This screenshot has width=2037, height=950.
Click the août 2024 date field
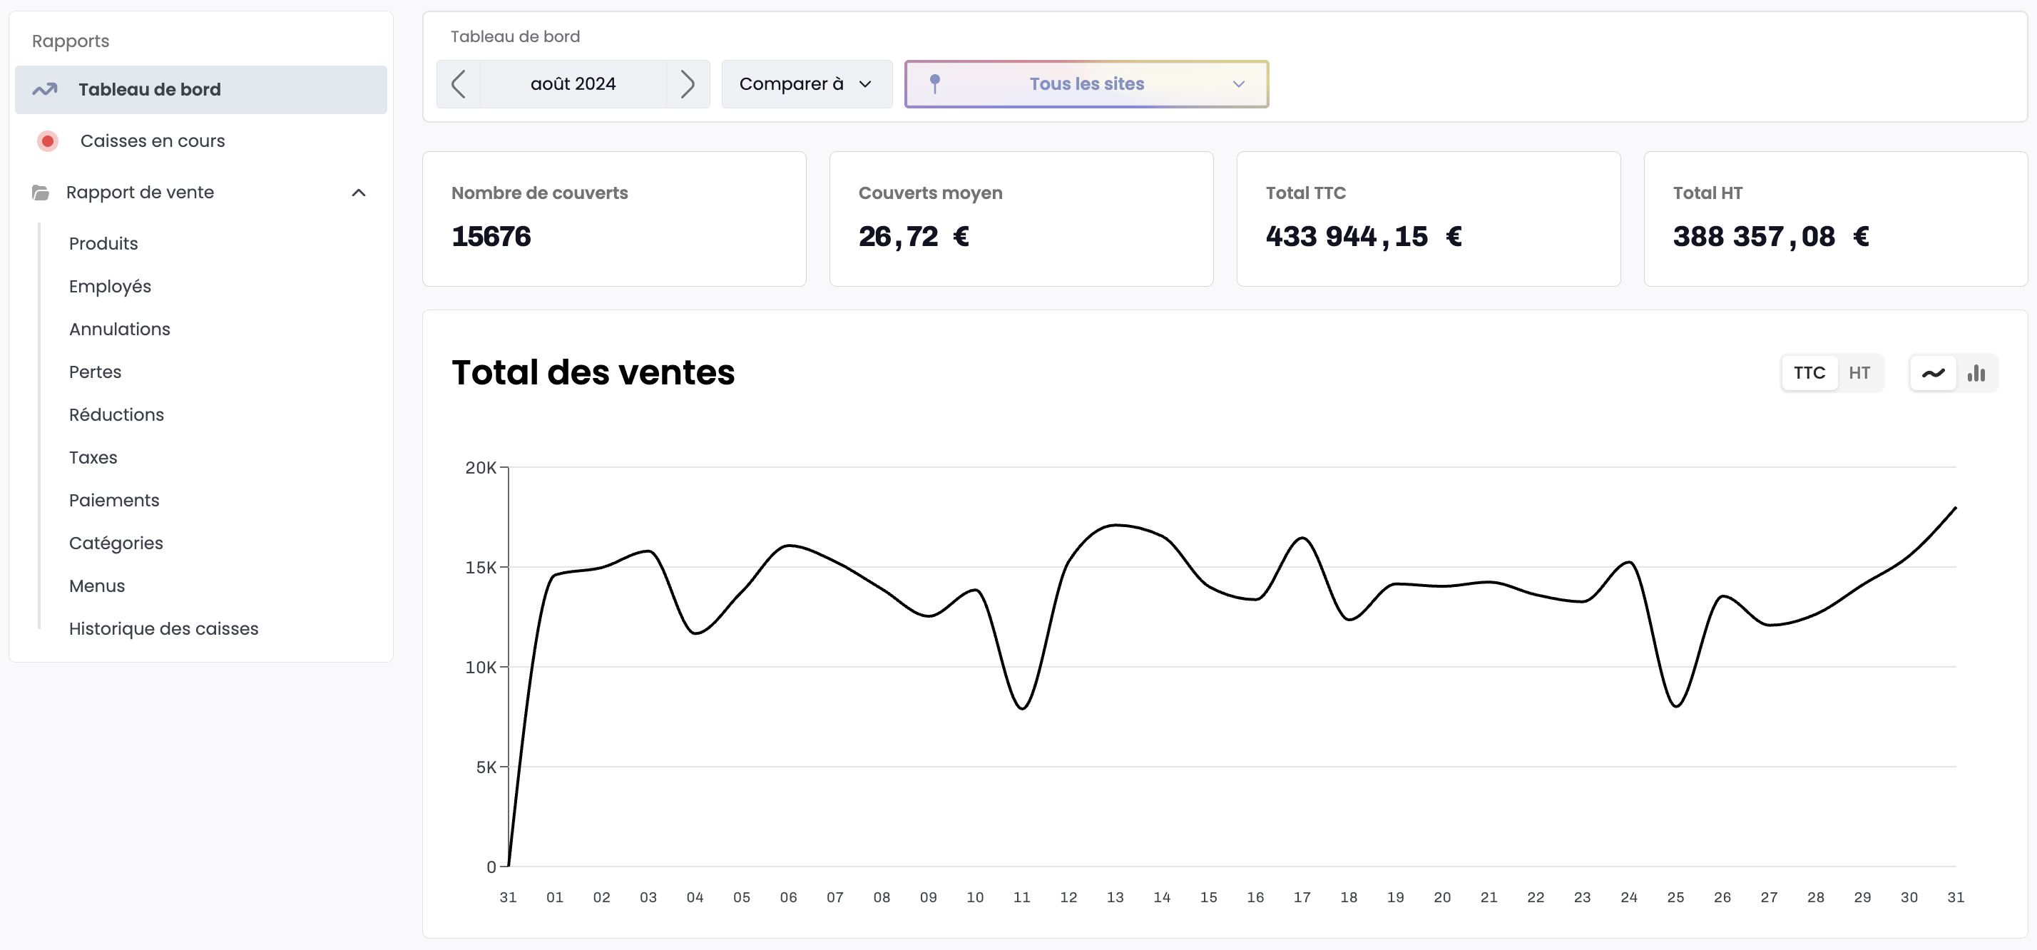[x=573, y=83]
